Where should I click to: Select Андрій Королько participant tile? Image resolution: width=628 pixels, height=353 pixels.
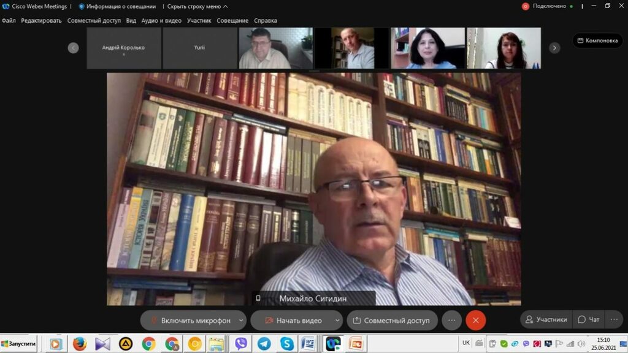[124, 48]
